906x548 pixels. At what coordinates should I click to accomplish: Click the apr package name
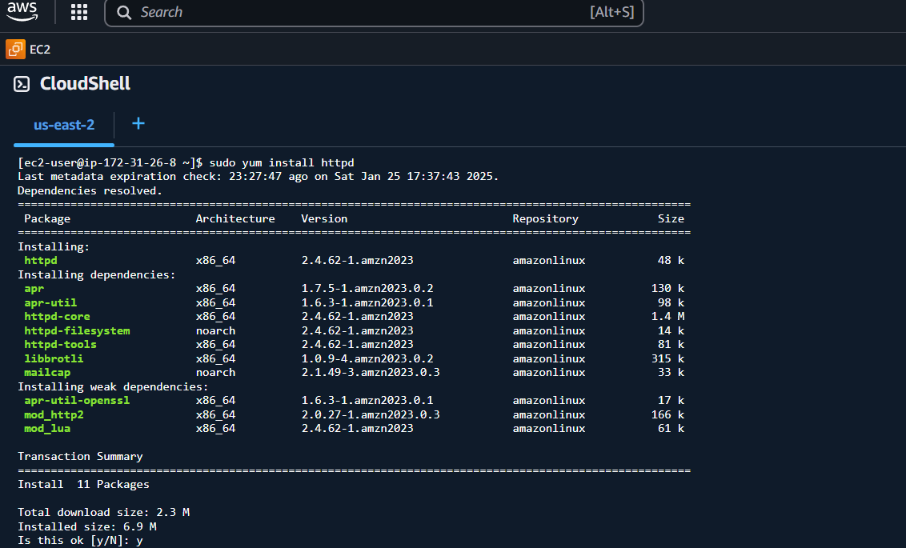34,289
